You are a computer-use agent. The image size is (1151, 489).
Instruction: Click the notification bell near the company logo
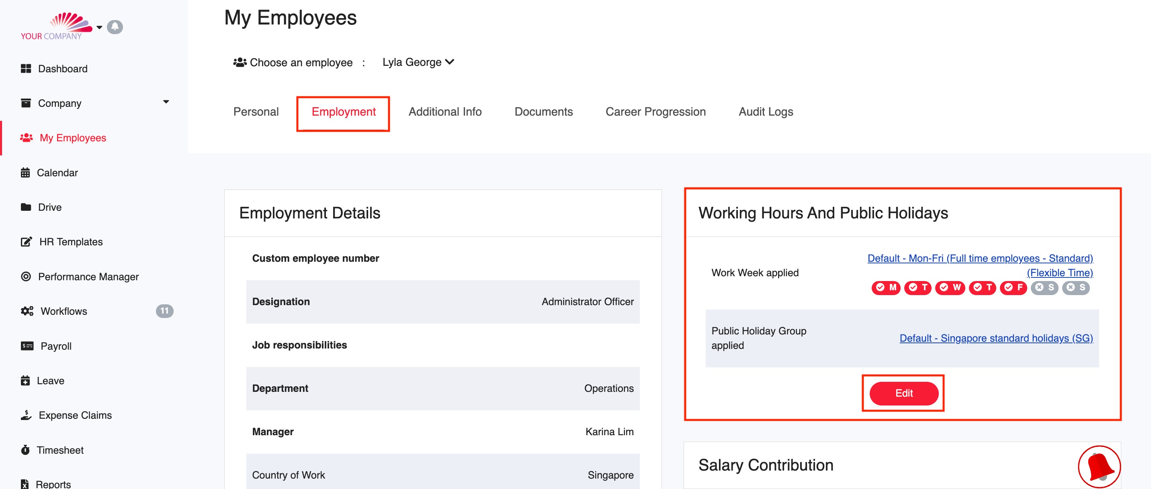(x=115, y=27)
